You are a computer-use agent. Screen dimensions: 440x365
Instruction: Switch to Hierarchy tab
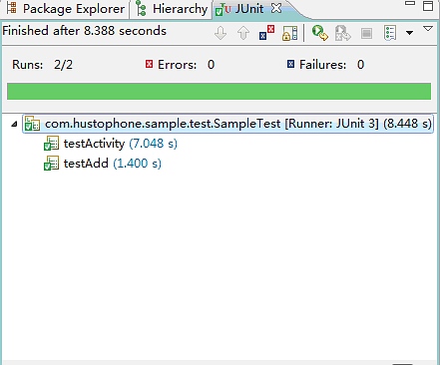click(x=173, y=9)
